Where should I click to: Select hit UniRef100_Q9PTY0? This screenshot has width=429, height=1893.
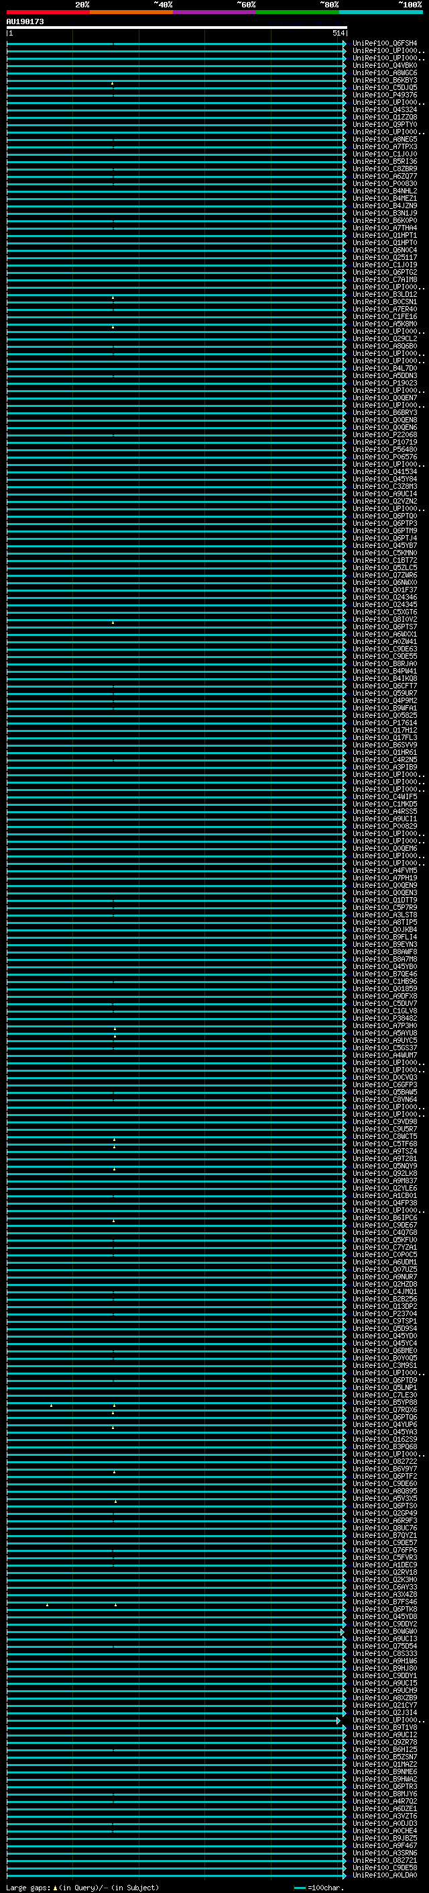pos(385,124)
